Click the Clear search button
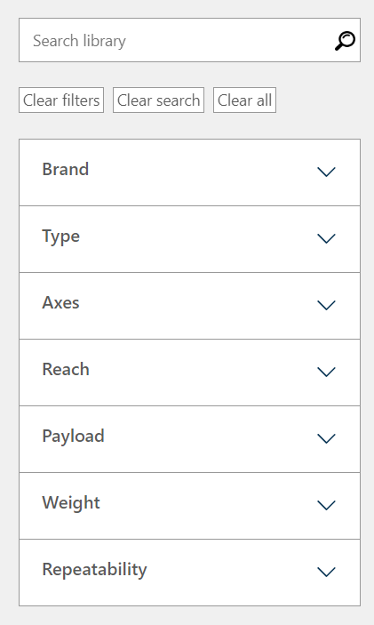 [x=158, y=100]
